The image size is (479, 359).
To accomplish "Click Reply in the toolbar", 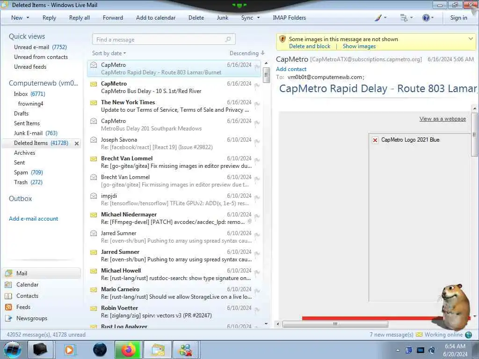I will (x=49, y=18).
